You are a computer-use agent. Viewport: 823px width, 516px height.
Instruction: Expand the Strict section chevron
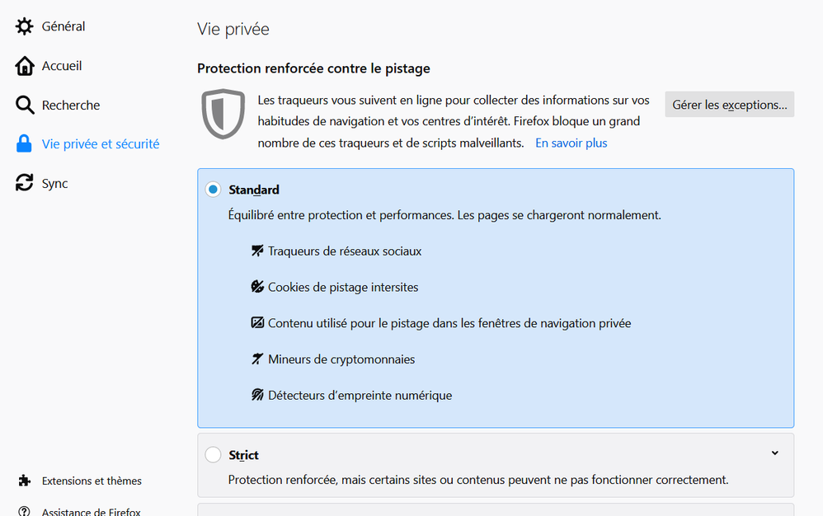(774, 453)
